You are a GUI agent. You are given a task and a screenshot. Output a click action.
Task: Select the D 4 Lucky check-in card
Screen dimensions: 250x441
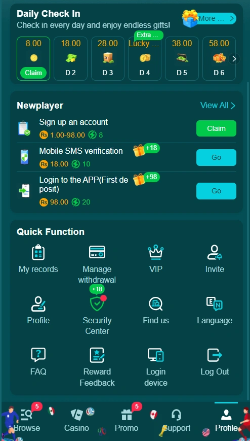point(145,59)
